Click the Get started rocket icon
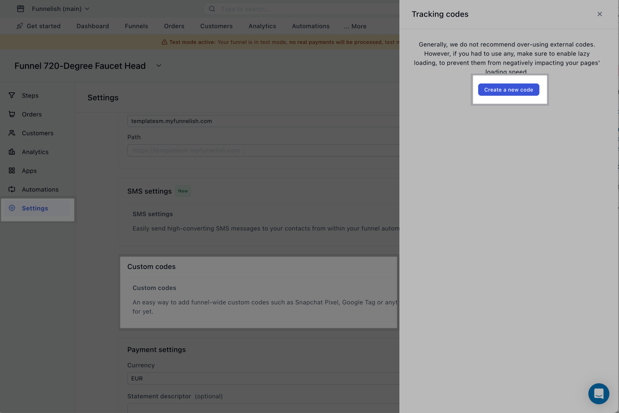Viewport: 619px width, 413px height. point(20,26)
